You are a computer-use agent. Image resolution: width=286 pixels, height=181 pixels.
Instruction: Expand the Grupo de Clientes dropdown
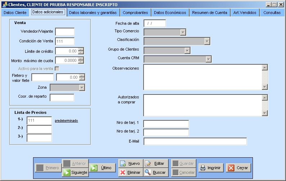point(187,50)
